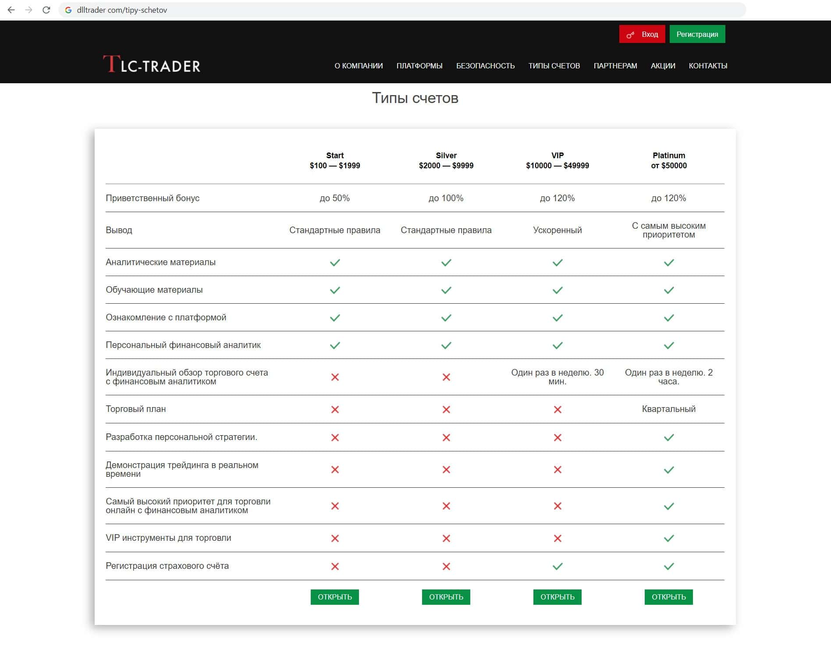Screen dimensions: 831x660
Task: Click the browser back arrow
Action: coord(11,10)
